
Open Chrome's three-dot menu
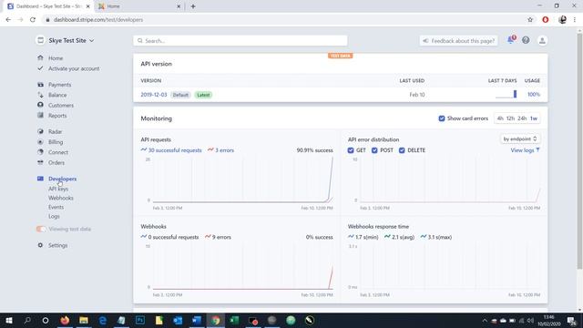pyautogui.click(x=575, y=20)
